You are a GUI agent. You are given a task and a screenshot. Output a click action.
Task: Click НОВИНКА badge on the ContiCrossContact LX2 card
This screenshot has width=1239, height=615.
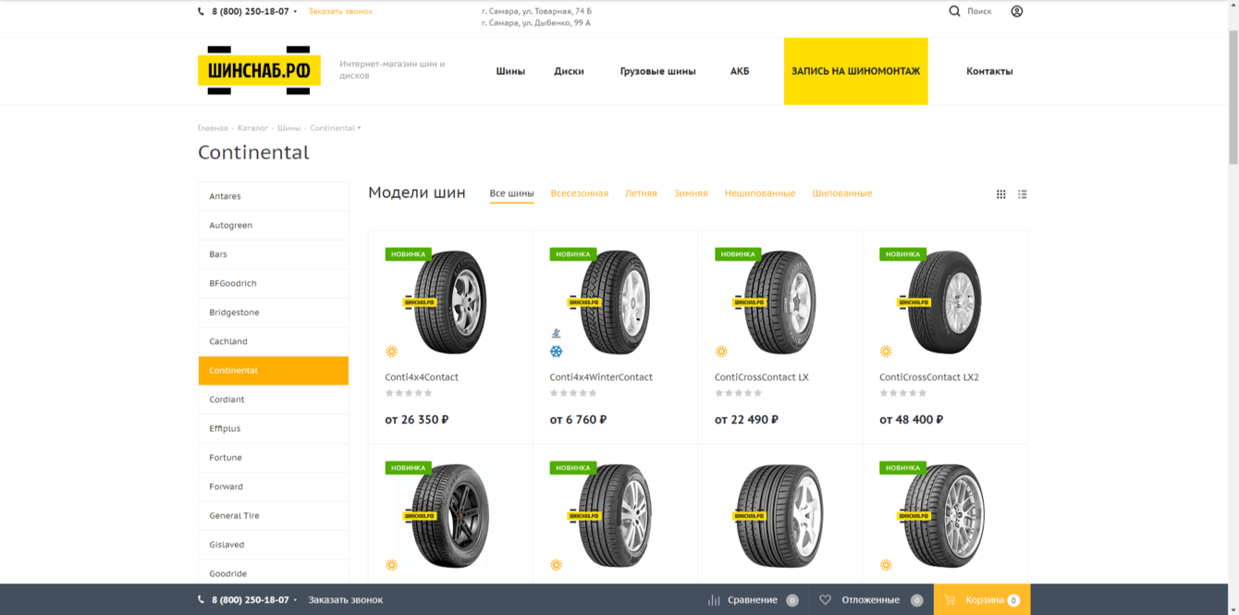coord(902,254)
